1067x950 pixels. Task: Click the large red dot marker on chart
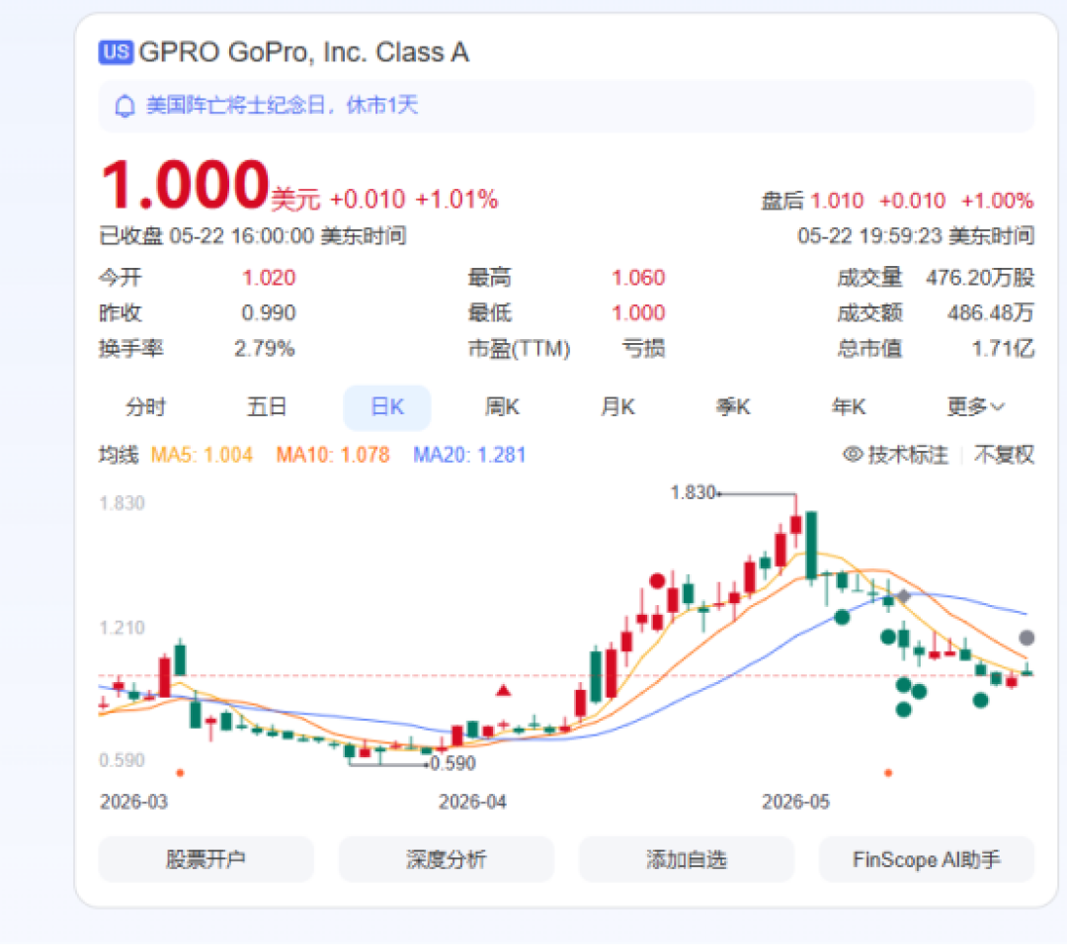(657, 581)
